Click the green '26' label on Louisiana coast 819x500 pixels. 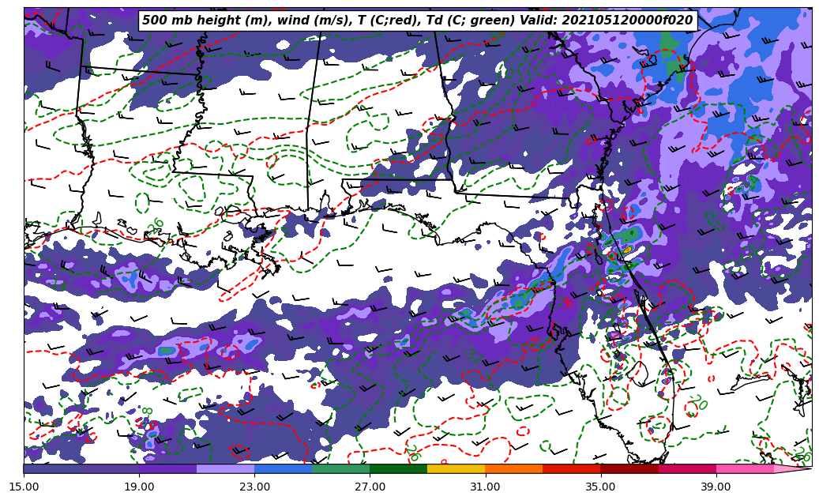pos(156,224)
